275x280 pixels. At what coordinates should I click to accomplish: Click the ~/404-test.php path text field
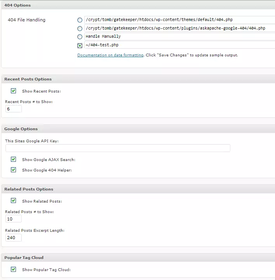[179, 45]
